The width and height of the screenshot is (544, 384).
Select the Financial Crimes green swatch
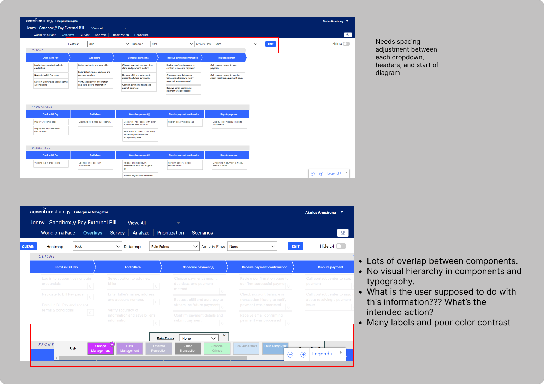(217, 349)
